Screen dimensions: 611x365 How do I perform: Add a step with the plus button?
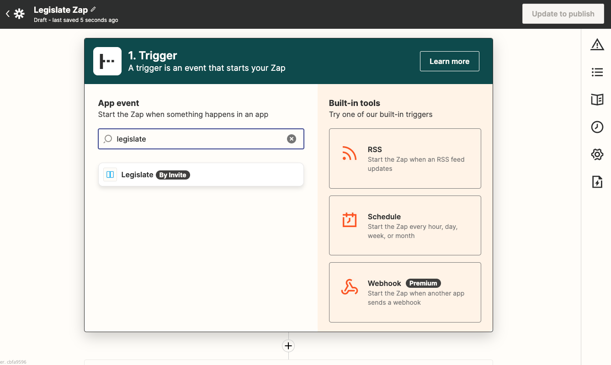[288, 346]
